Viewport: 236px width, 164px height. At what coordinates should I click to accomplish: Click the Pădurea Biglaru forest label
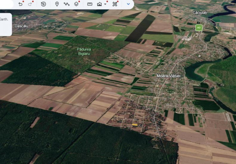pos(84,51)
